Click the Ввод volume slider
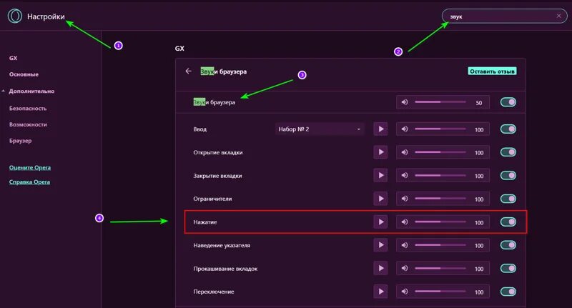The width and height of the screenshot is (572, 308). [x=440, y=129]
